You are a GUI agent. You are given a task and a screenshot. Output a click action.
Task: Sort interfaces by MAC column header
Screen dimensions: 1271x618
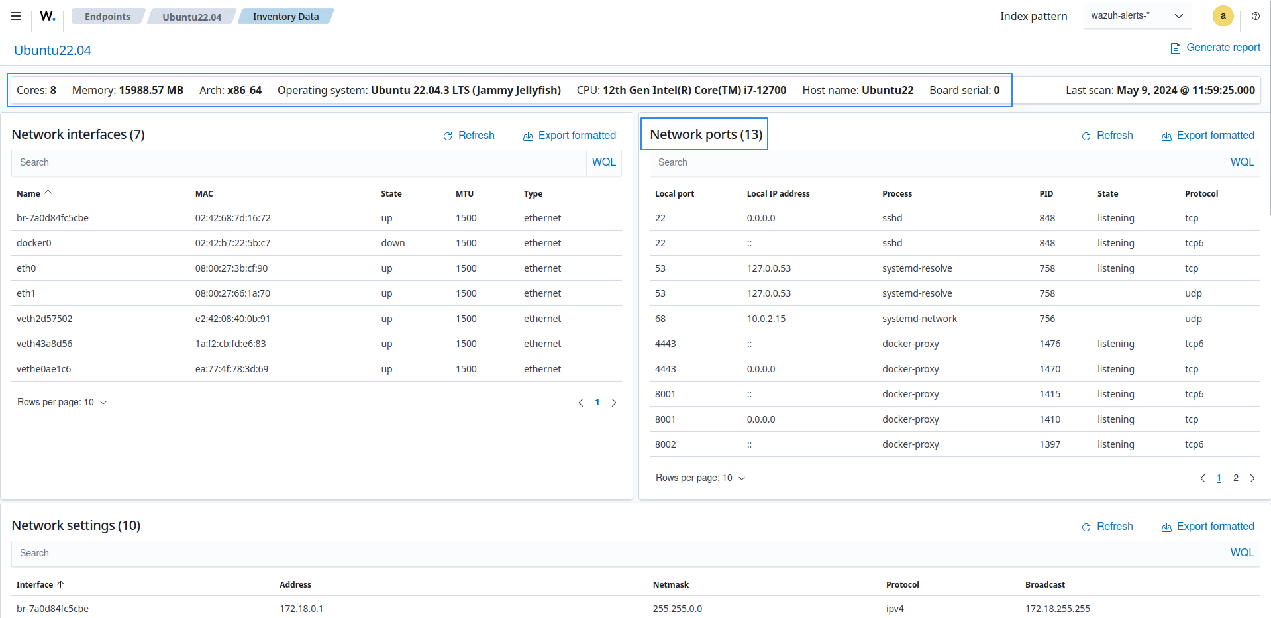point(204,193)
